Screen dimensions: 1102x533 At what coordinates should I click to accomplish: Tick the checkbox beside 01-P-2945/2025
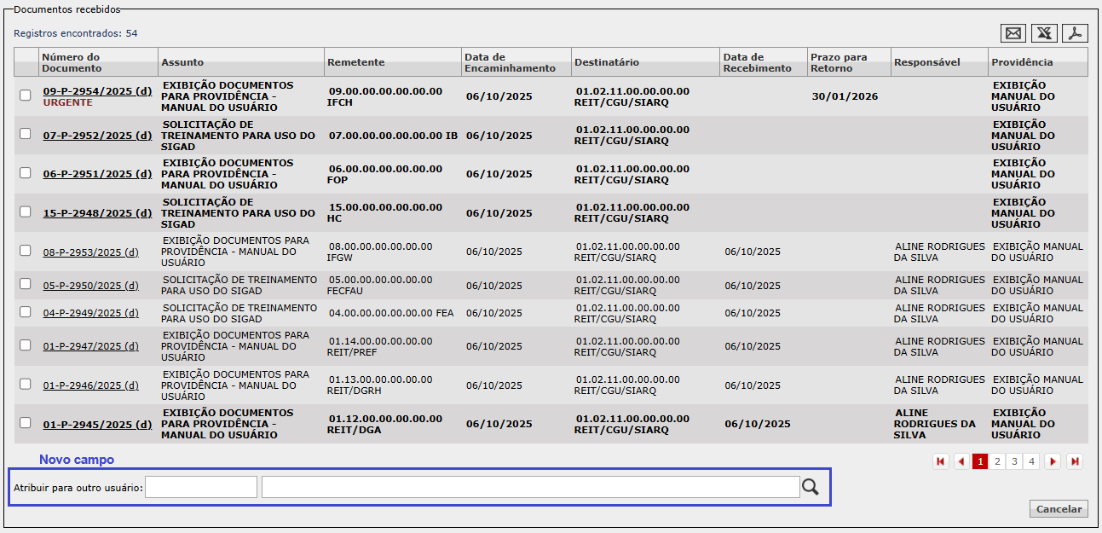click(x=26, y=423)
